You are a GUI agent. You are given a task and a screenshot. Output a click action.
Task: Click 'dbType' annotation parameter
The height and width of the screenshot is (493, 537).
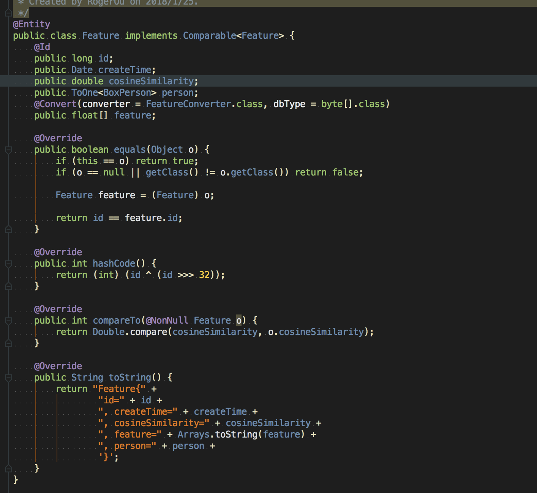289,104
